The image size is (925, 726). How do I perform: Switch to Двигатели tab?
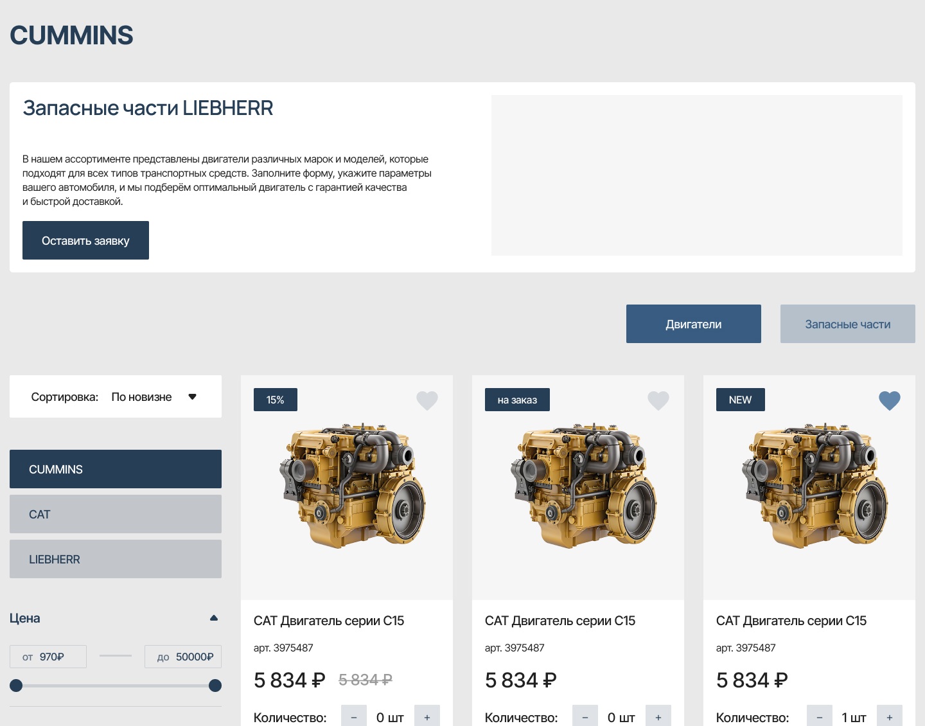(x=694, y=324)
